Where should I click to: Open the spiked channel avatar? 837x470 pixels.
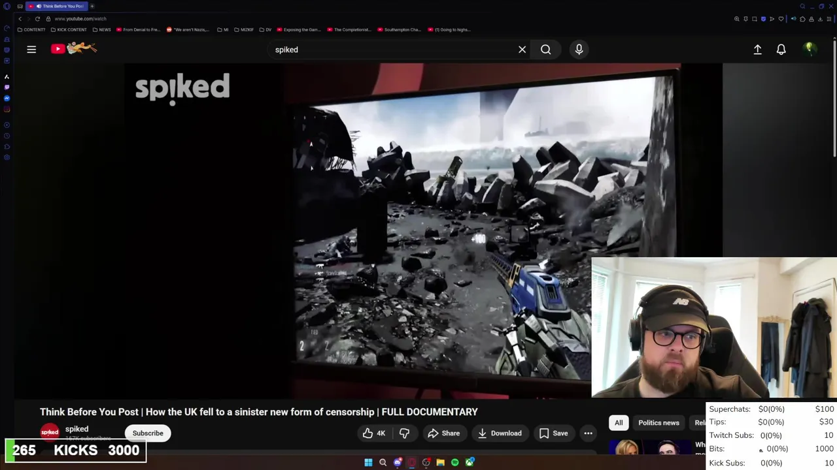[50, 432]
